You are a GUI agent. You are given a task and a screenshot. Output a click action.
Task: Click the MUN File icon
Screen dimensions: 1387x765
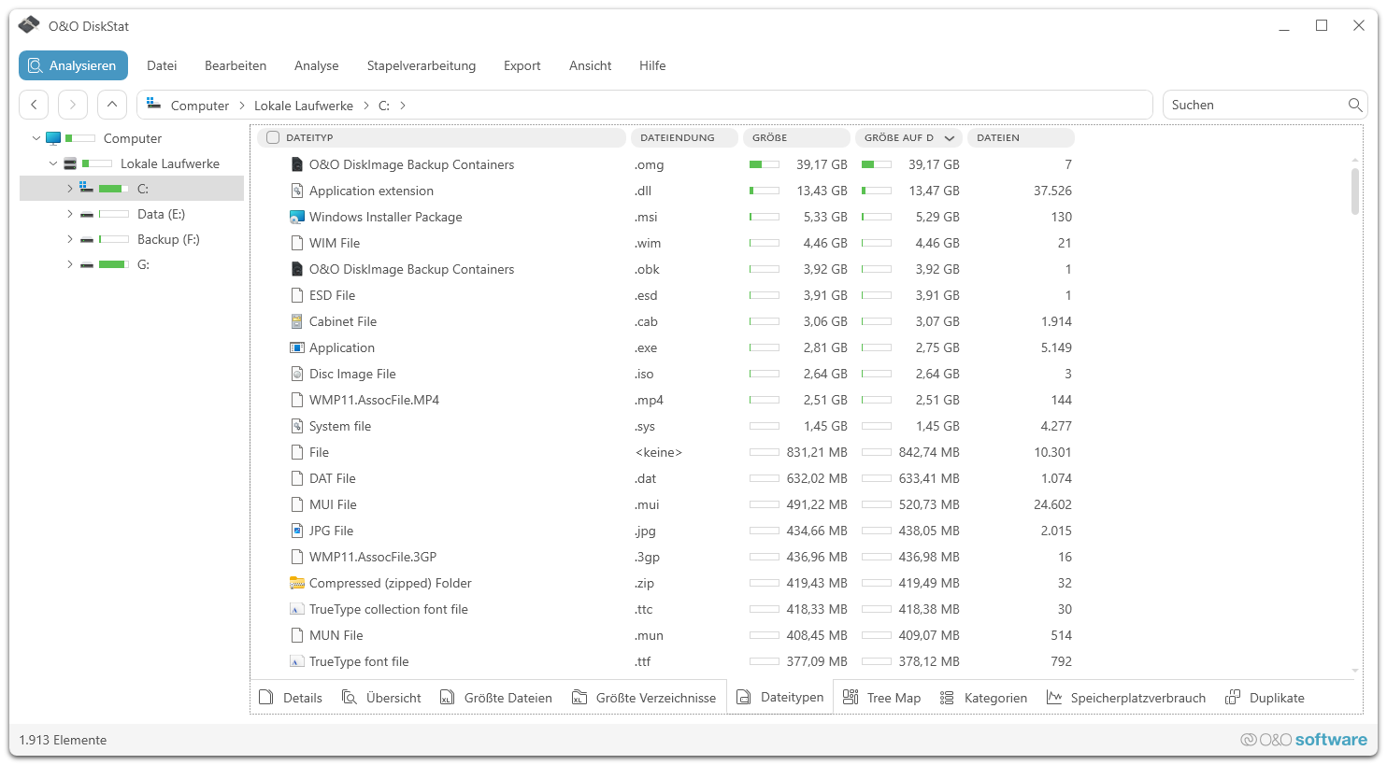click(297, 635)
